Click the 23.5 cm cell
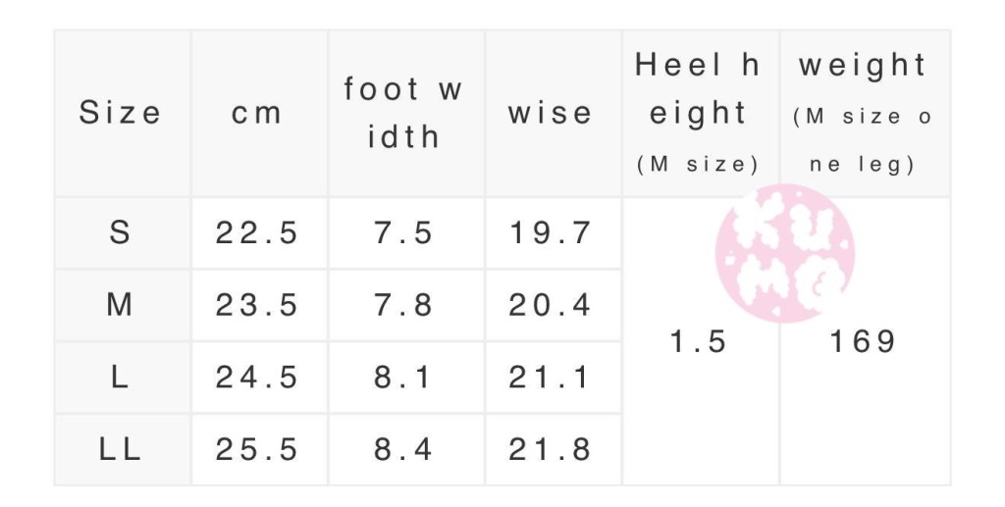This screenshot has width=1005, height=507. (257, 305)
